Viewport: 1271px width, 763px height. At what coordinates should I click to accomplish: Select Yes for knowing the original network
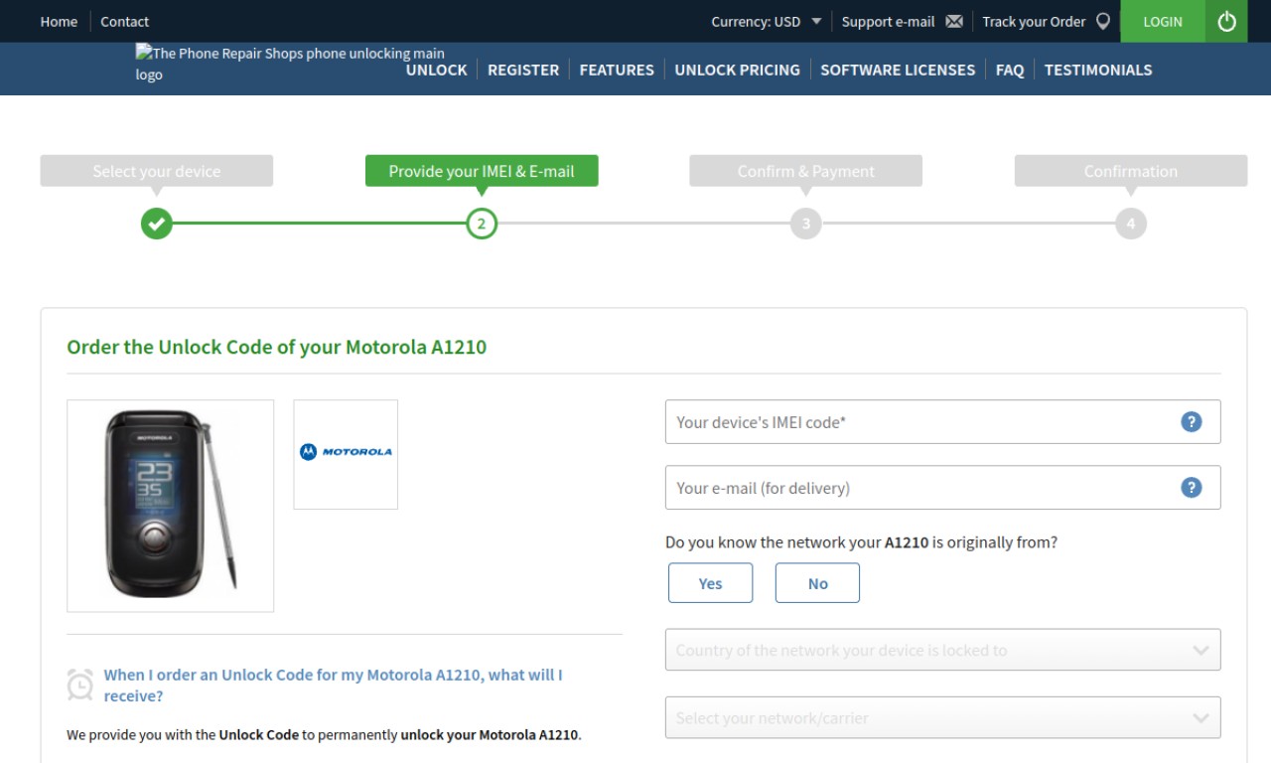coord(711,583)
